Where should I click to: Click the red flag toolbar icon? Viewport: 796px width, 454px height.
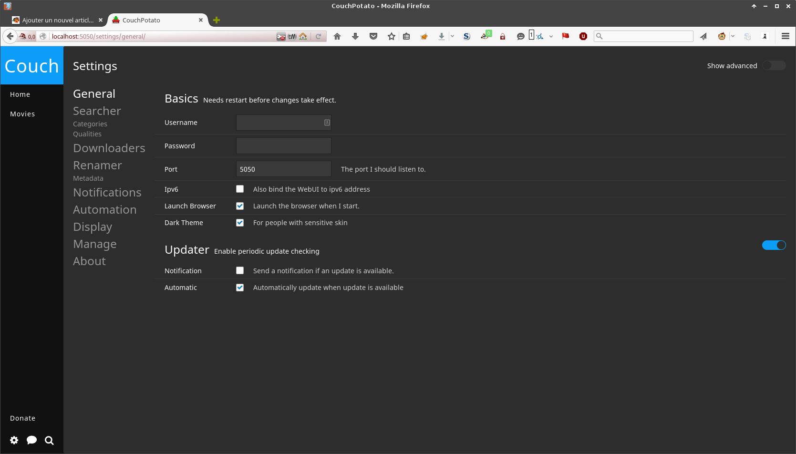click(566, 36)
